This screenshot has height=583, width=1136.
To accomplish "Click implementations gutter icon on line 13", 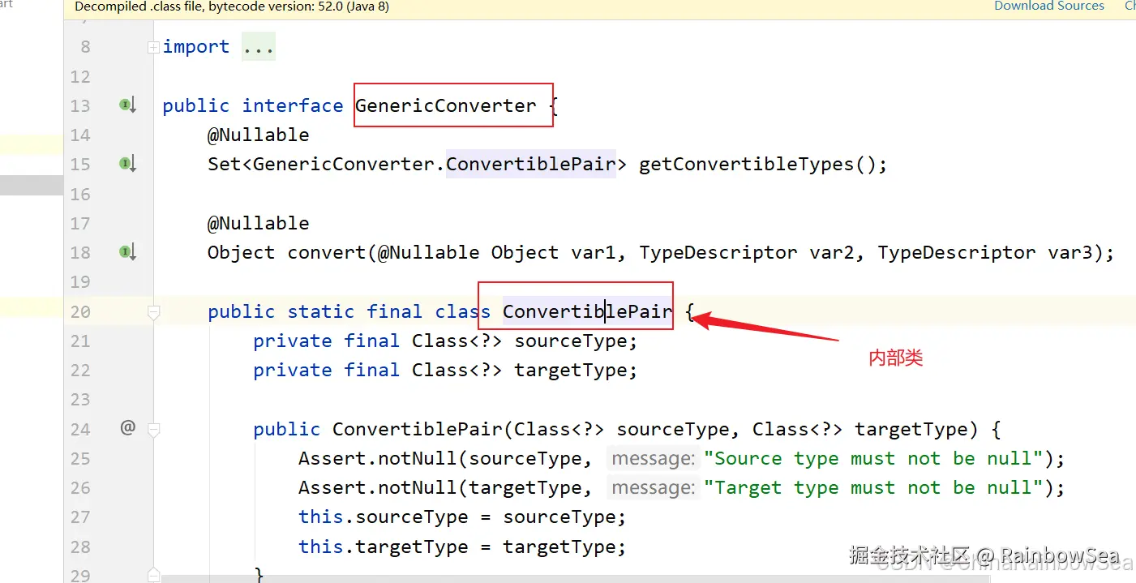I will pyautogui.click(x=128, y=105).
